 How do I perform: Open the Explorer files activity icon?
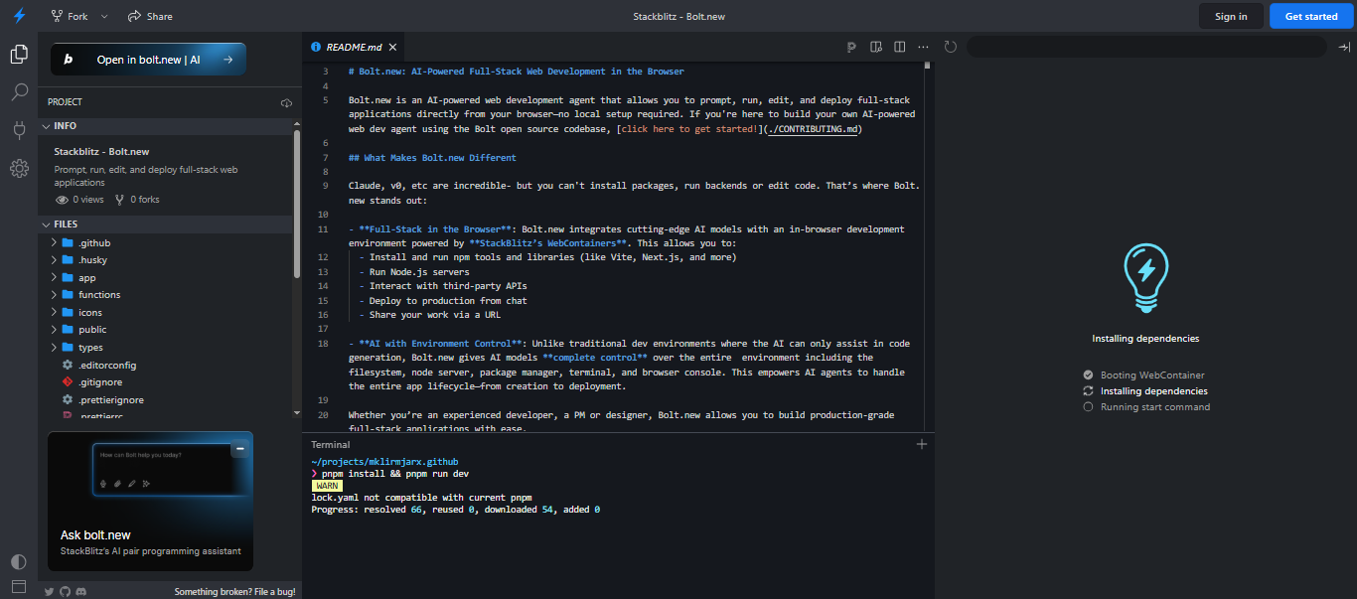(x=19, y=54)
